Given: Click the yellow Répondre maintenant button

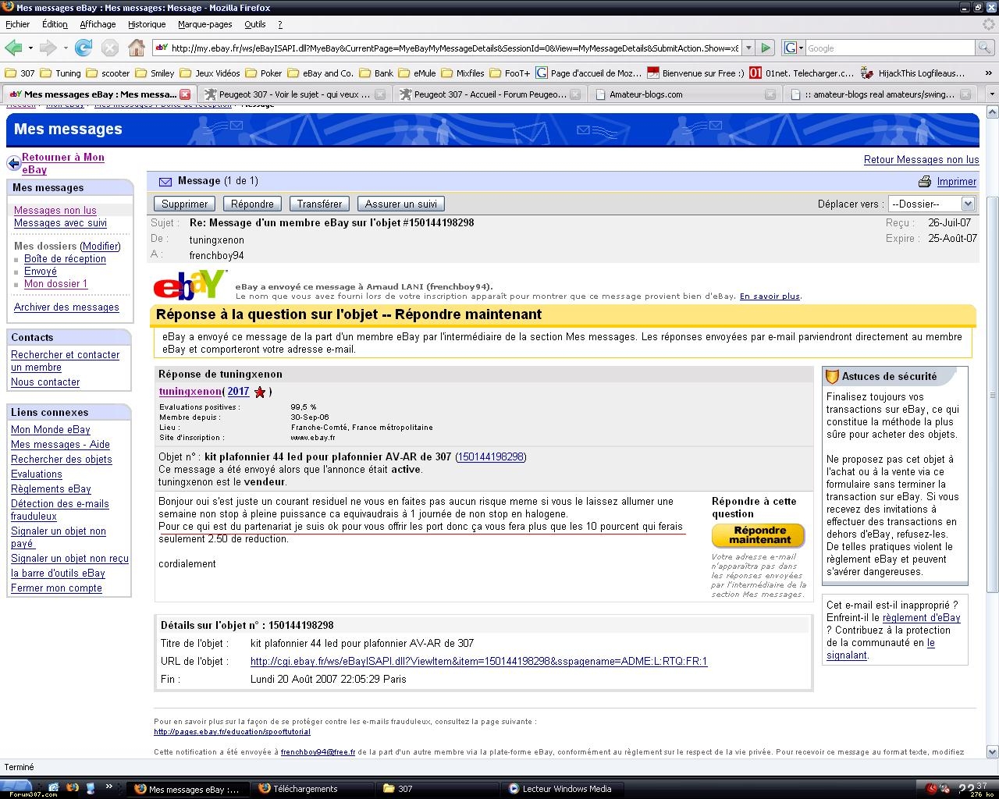Looking at the screenshot, I should tap(759, 535).
